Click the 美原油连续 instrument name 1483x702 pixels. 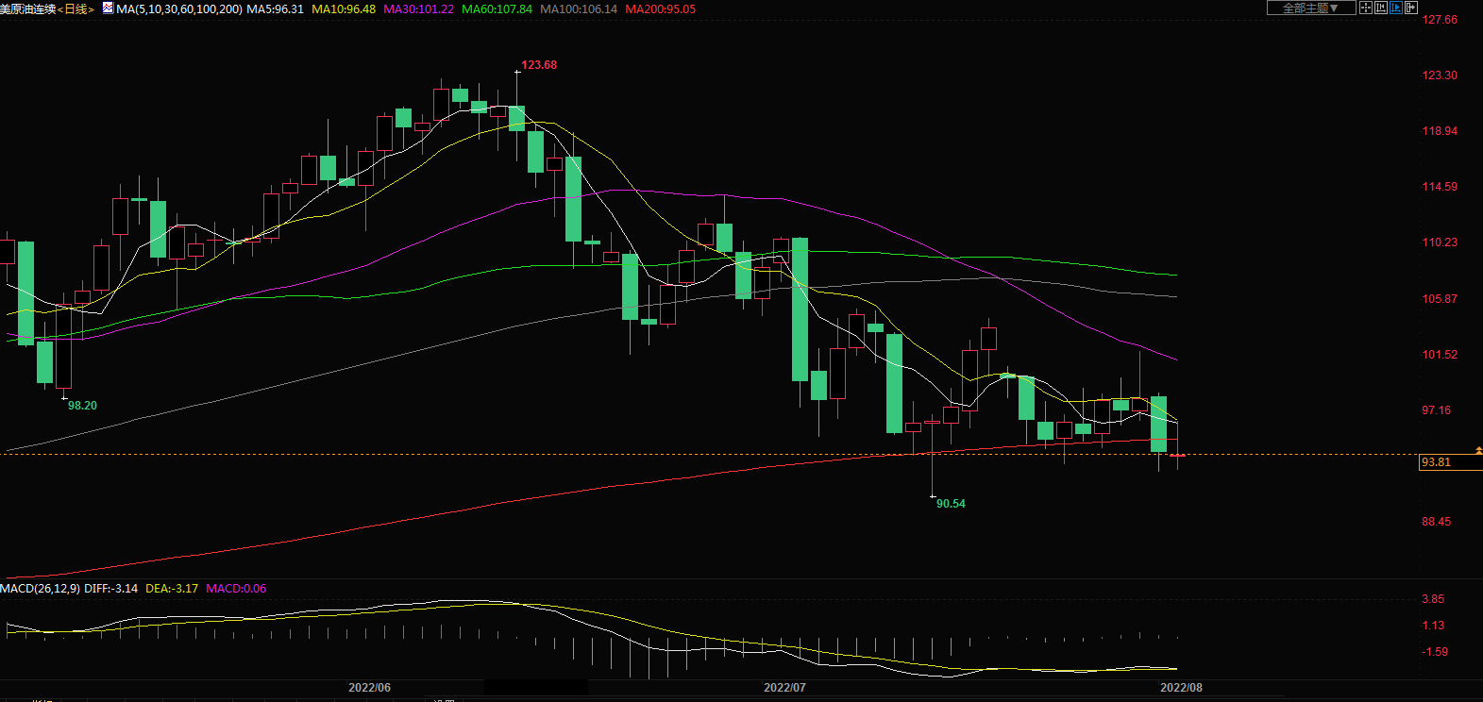[x=28, y=8]
